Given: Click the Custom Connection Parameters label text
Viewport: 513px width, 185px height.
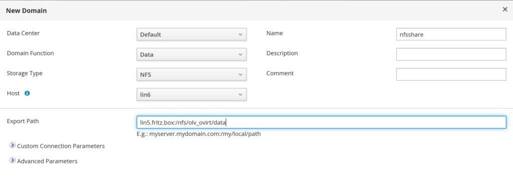Looking at the screenshot, I should click(x=61, y=146).
